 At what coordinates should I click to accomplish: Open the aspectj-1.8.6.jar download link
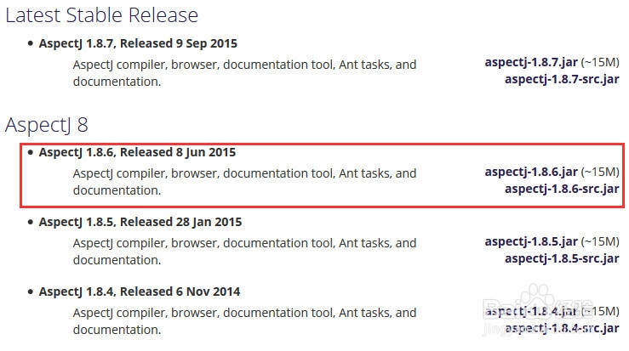[531, 172]
